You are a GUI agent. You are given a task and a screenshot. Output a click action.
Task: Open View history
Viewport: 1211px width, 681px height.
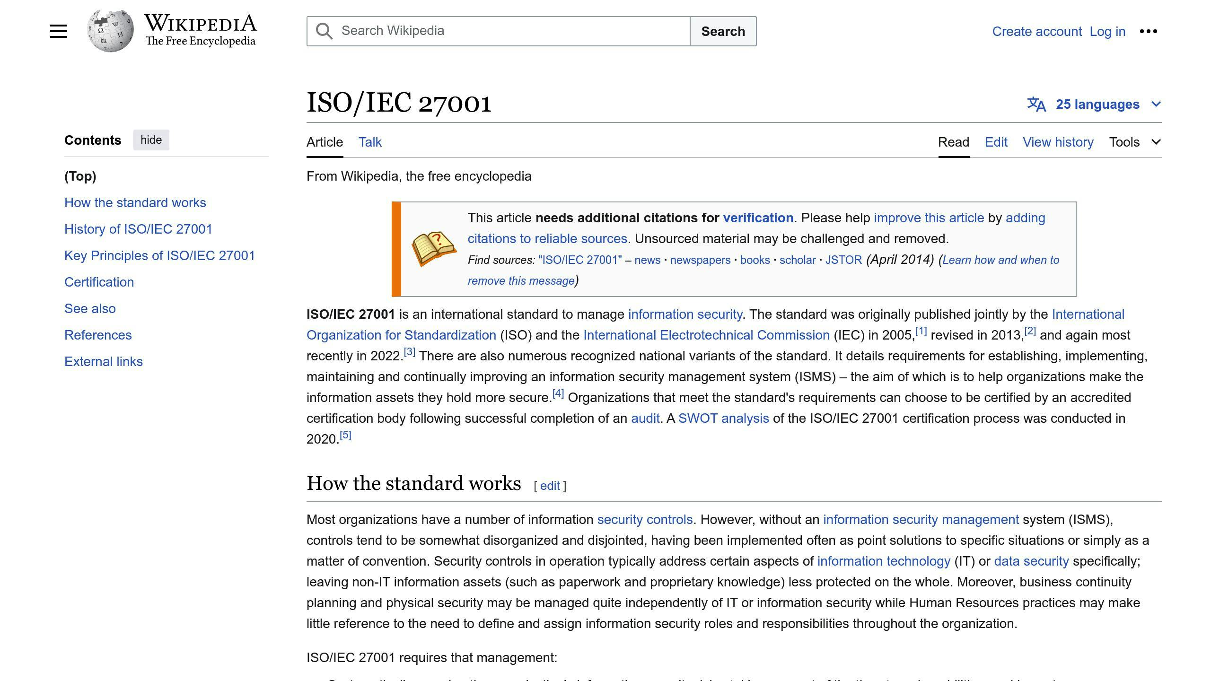point(1058,142)
